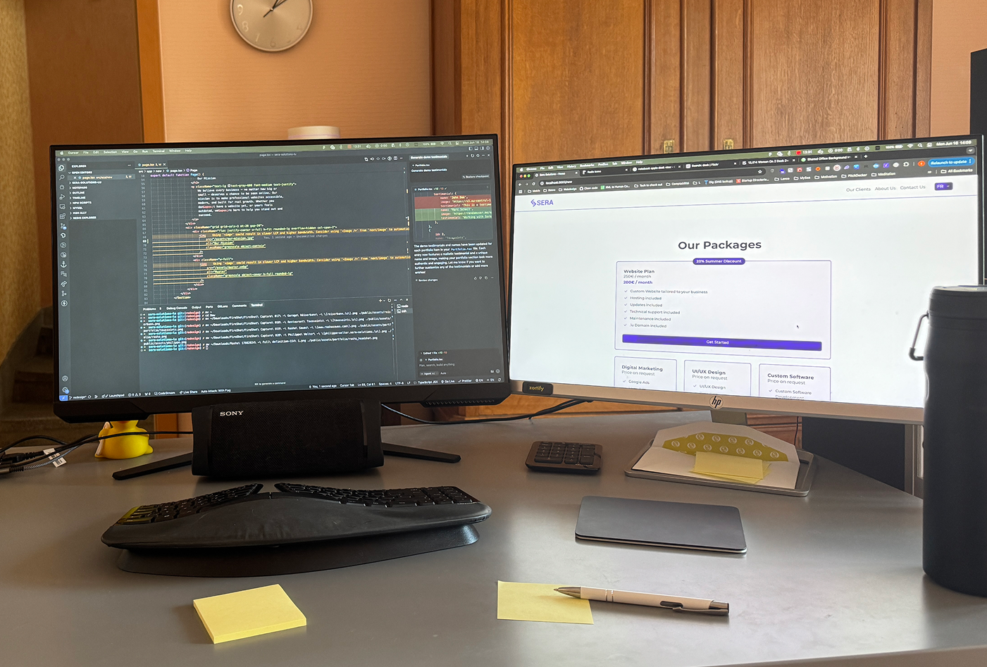Toggle Go Live in status bar
This screenshot has height=667, width=987.
pyautogui.click(x=448, y=381)
